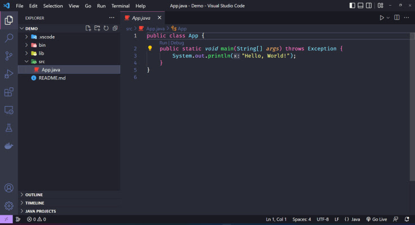Change LF end of line sequence

(337, 219)
